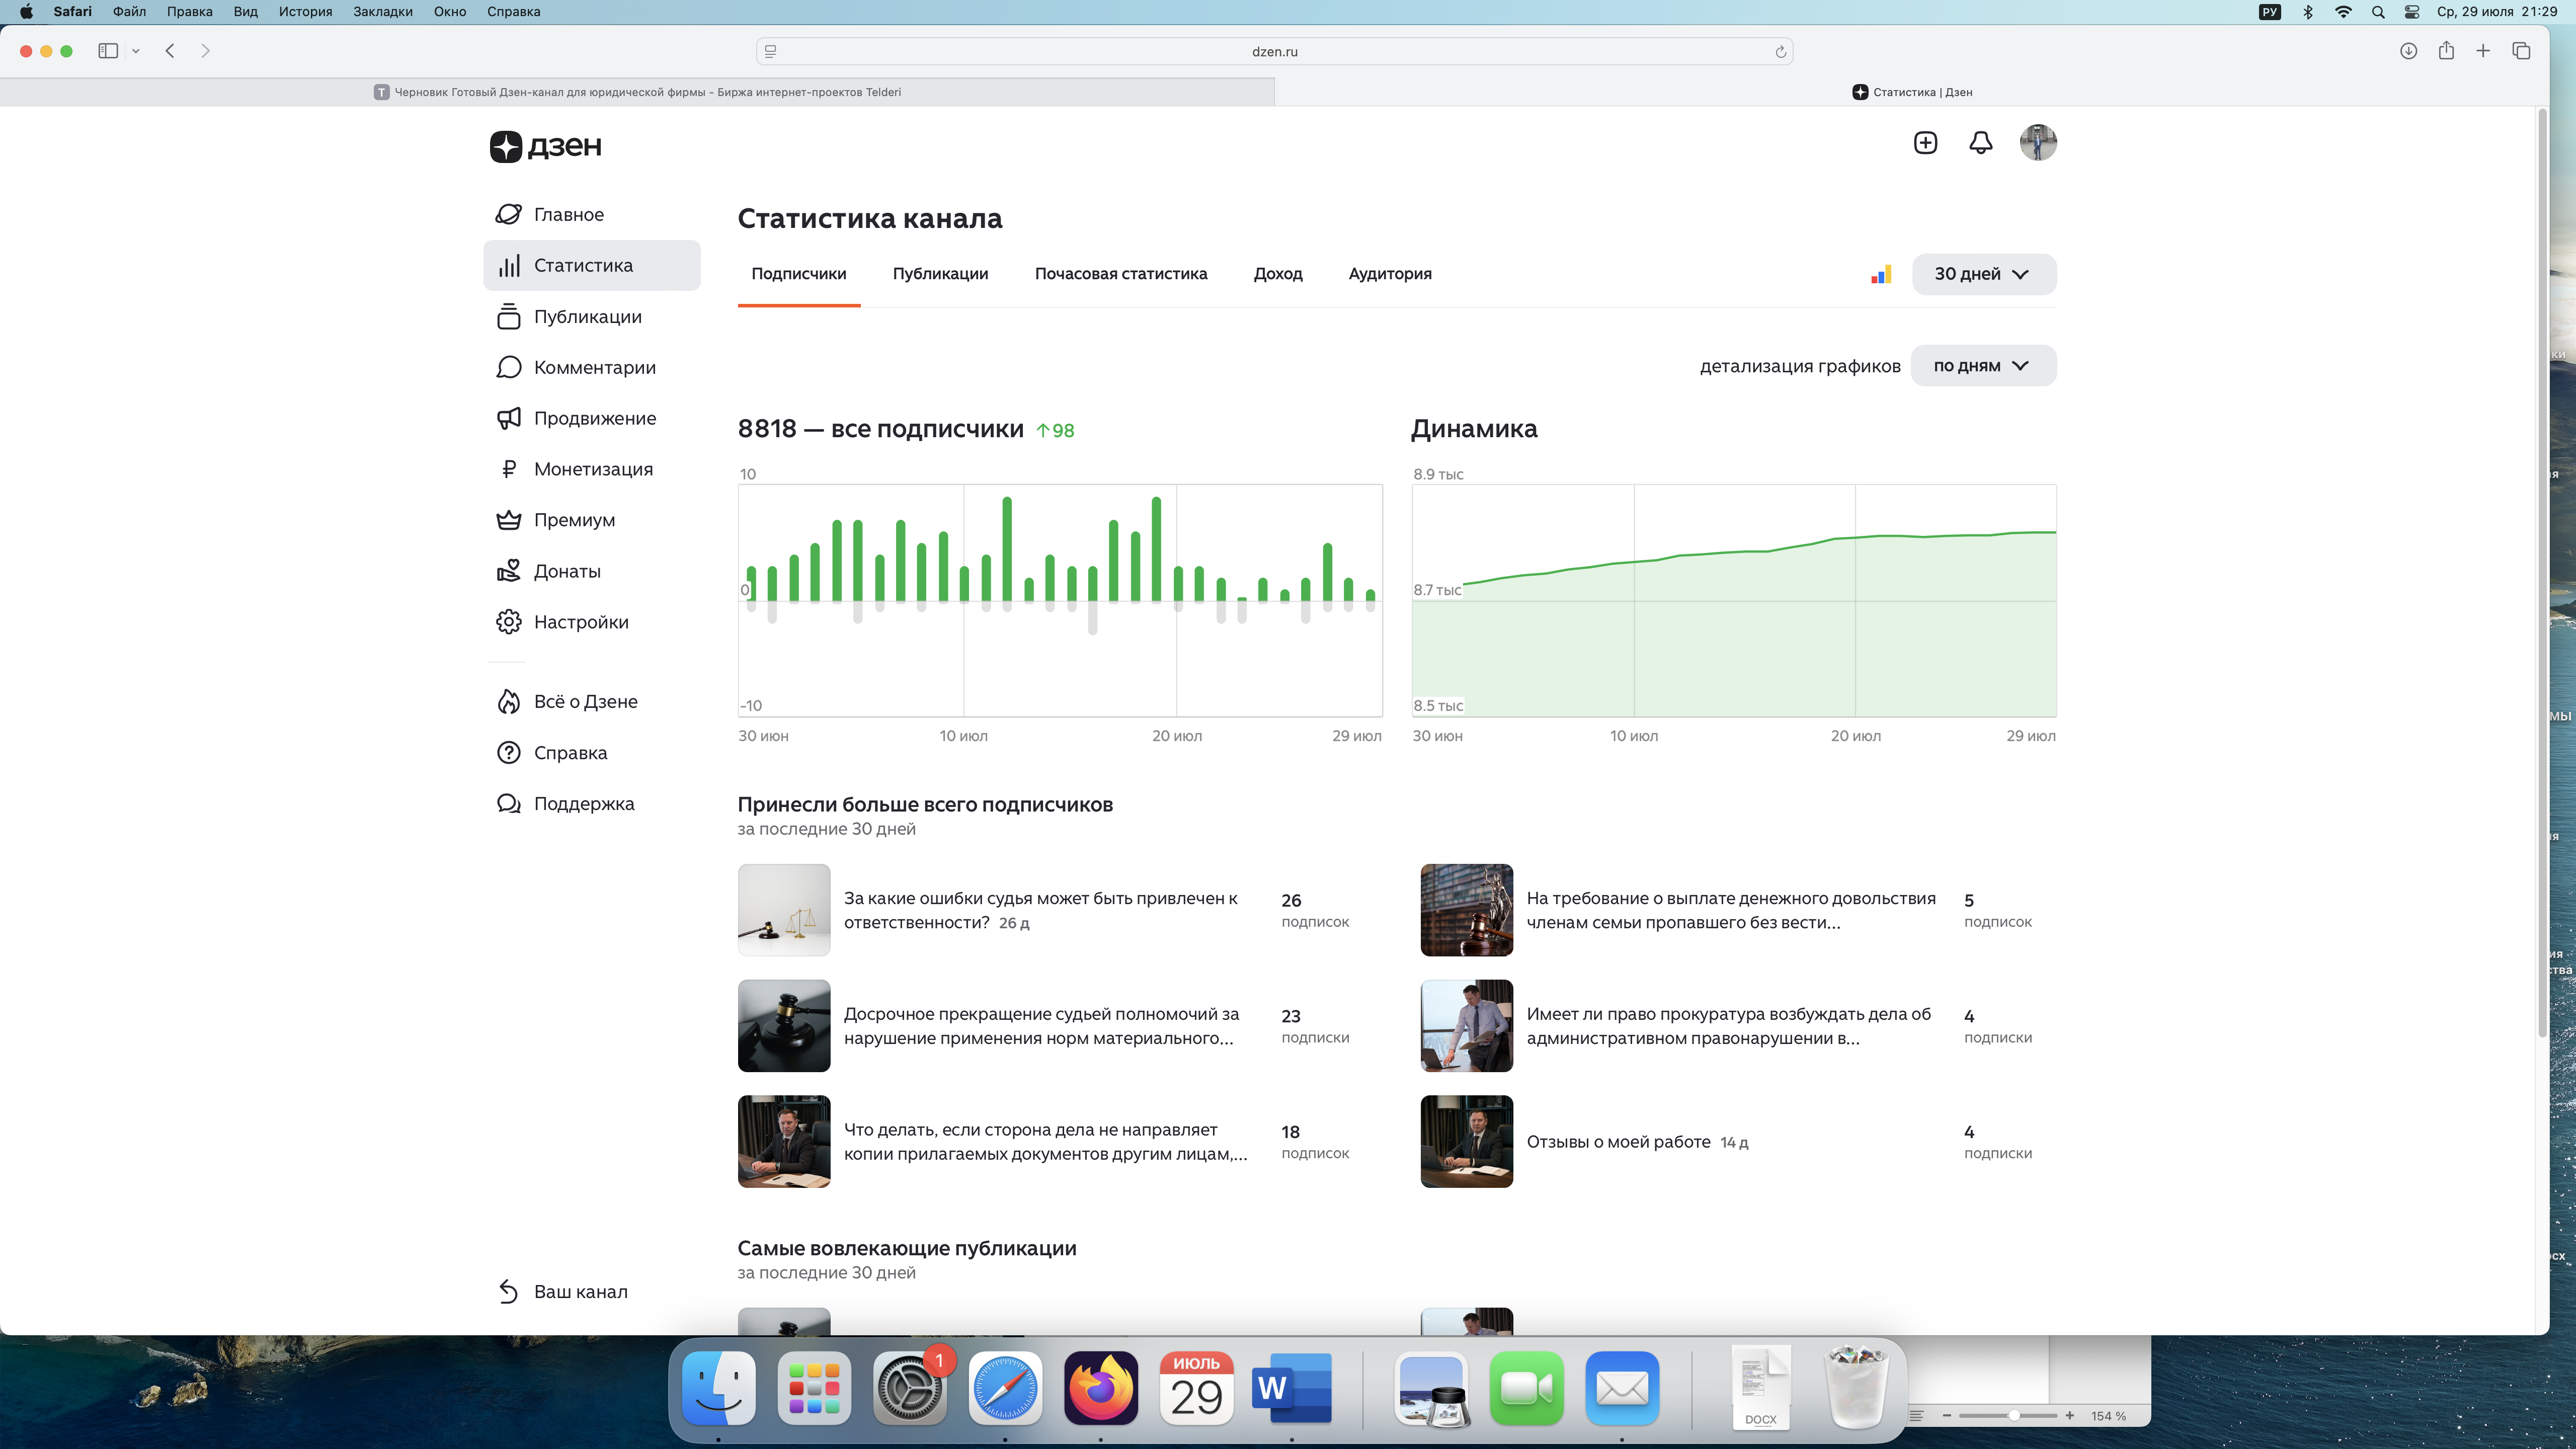The image size is (2576, 1449).
Task: Show Safari downloads
Action: point(2408,51)
